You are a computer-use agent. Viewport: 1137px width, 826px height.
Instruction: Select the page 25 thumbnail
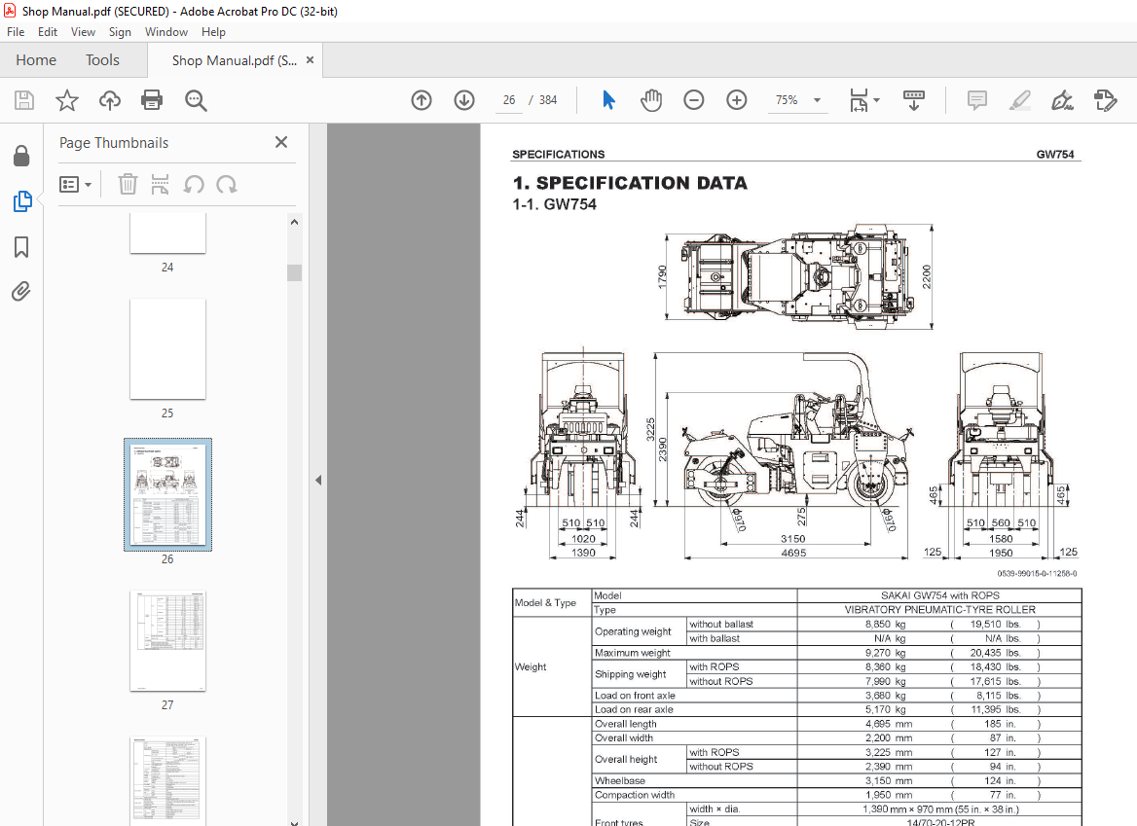[x=167, y=348]
